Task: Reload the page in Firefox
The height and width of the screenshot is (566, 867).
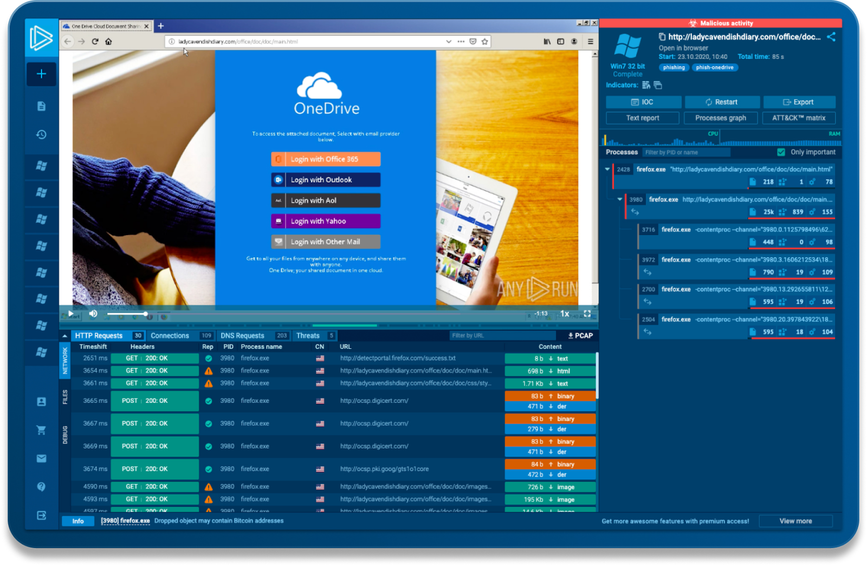Action: (x=95, y=41)
